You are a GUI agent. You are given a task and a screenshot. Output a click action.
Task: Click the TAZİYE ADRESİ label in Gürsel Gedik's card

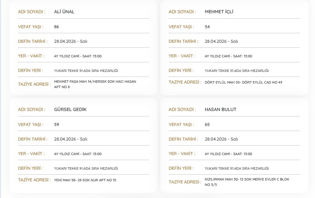(34, 180)
